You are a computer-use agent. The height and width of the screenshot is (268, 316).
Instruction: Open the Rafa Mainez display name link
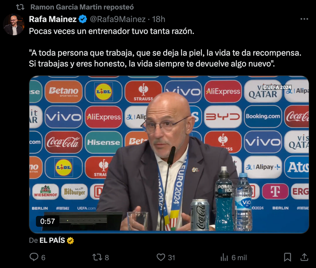coord(53,19)
